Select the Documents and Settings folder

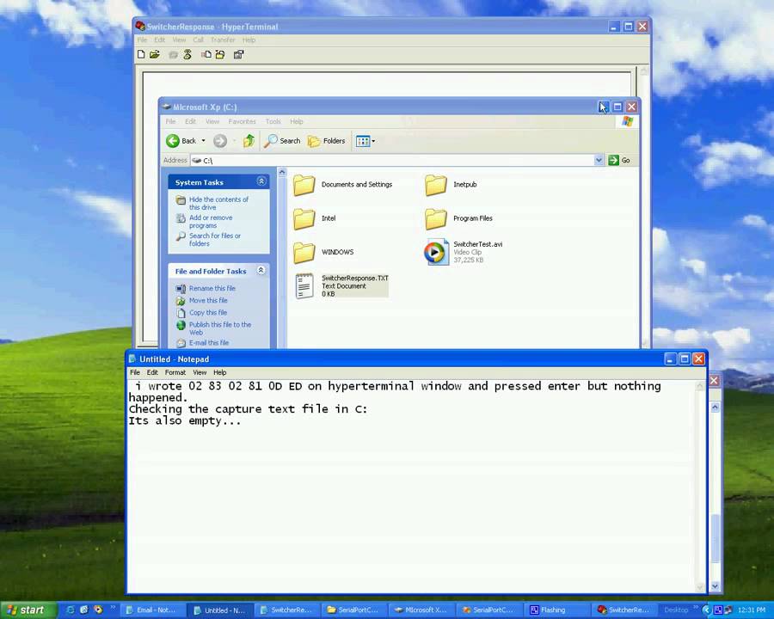[x=342, y=185]
